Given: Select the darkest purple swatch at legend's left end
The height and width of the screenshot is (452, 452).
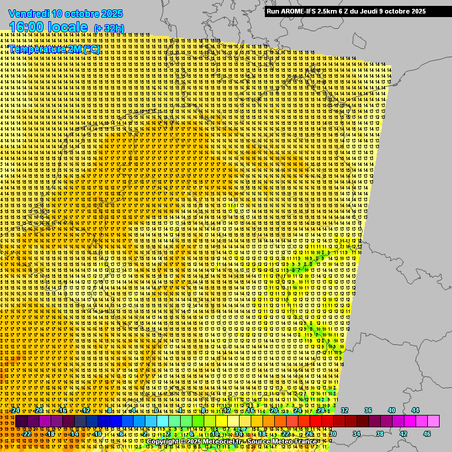Looking at the screenshot, I should 21,421.
